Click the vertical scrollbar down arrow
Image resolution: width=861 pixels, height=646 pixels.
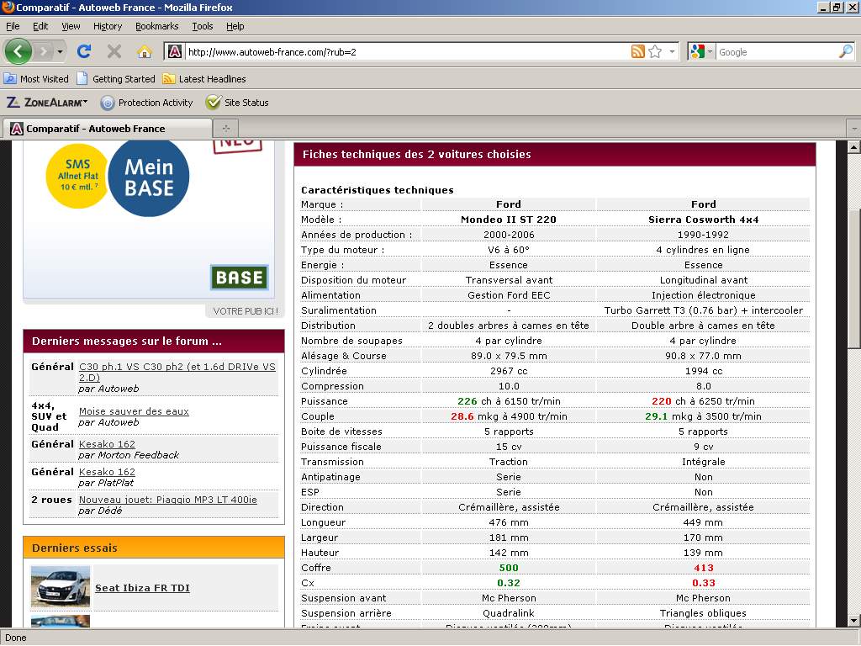[x=853, y=620]
